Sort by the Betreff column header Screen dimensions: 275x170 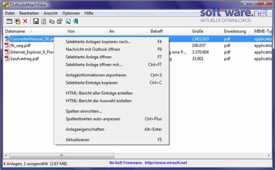(x=169, y=31)
